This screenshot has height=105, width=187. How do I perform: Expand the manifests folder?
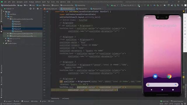pyautogui.click(x=6, y=14)
